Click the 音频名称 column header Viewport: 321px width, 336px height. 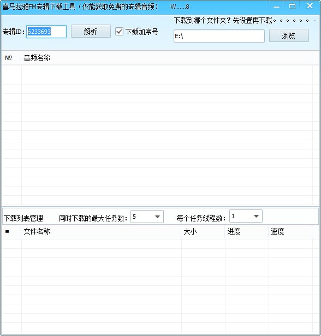coord(167,58)
